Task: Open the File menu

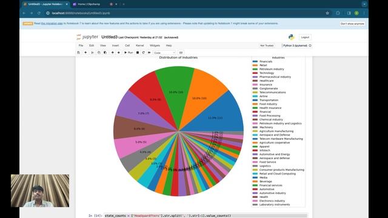Action: point(81,45)
